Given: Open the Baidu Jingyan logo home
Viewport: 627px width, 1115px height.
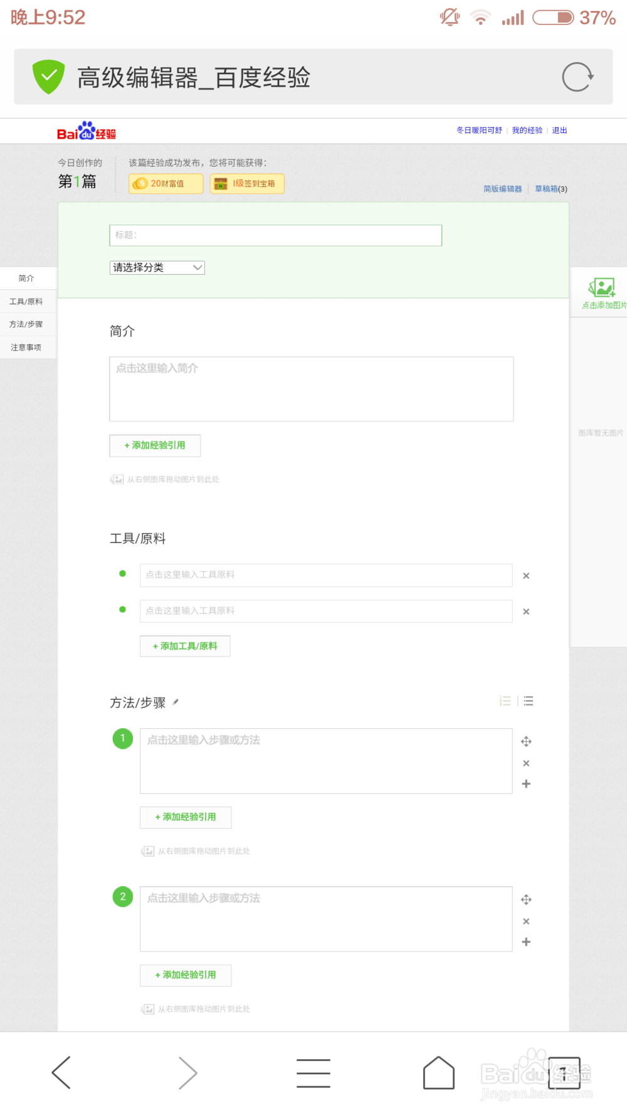Looking at the screenshot, I should pos(87,131).
